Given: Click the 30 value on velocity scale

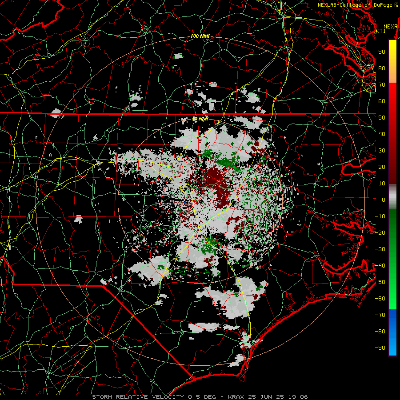Looking at the screenshot, I should click(x=382, y=151).
